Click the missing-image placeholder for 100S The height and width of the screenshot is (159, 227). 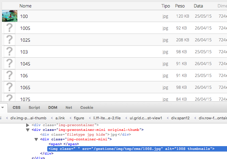pyautogui.click(x=10, y=28)
